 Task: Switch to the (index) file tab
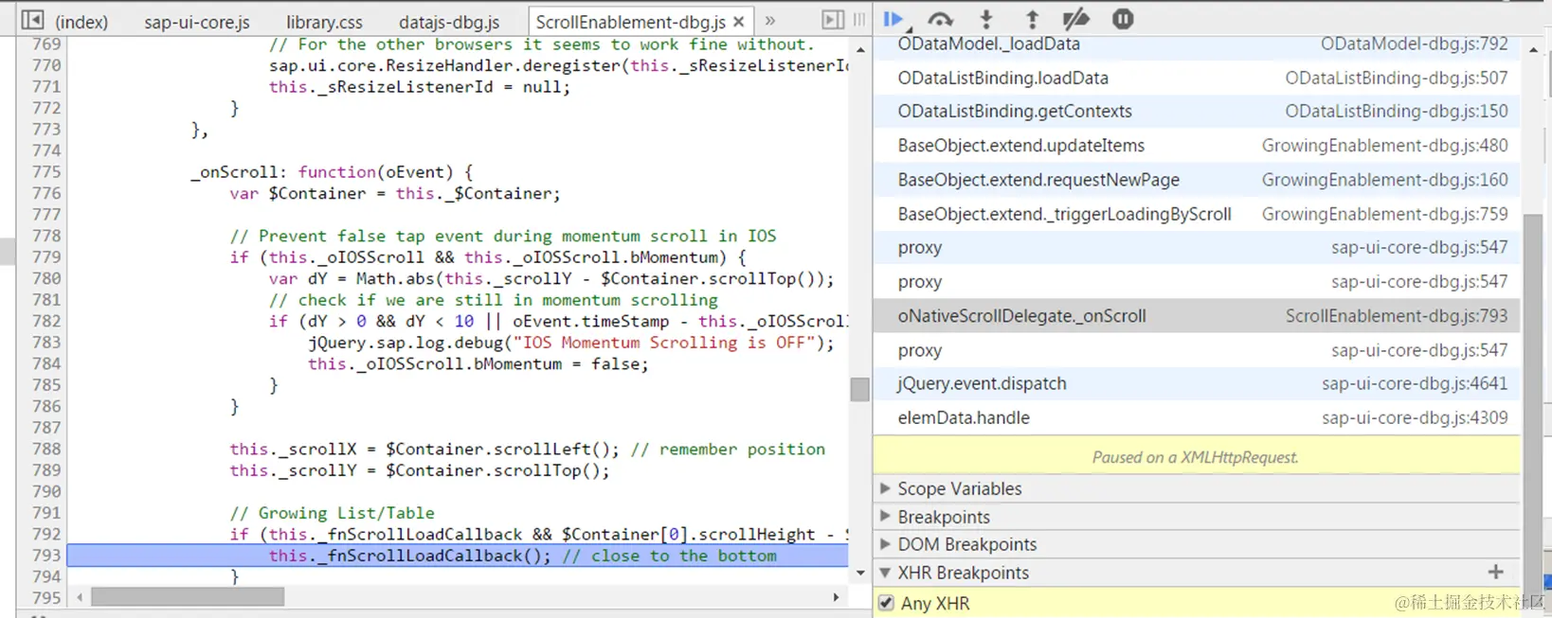click(81, 21)
